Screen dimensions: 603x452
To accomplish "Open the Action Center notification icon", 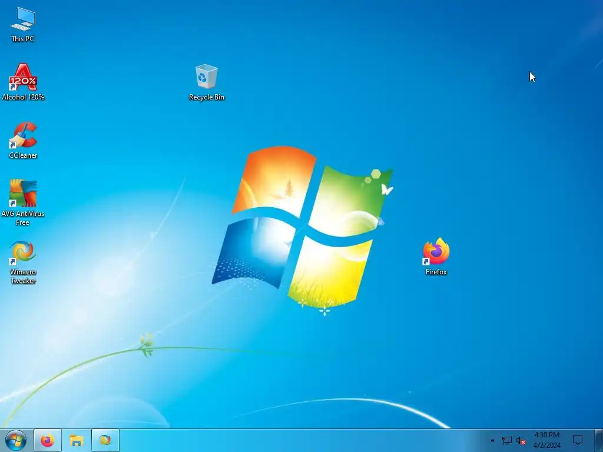I will click(578, 440).
